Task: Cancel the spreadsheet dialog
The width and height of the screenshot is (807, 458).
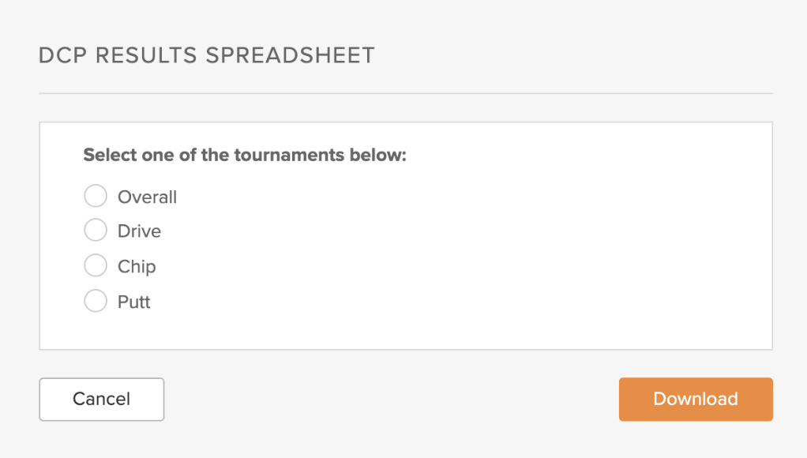Action: pyautogui.click(x=101, y=400)
